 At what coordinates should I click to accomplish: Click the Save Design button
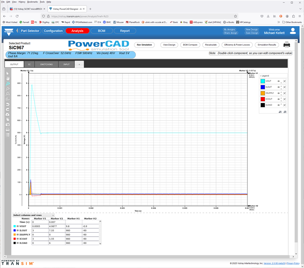252,33
